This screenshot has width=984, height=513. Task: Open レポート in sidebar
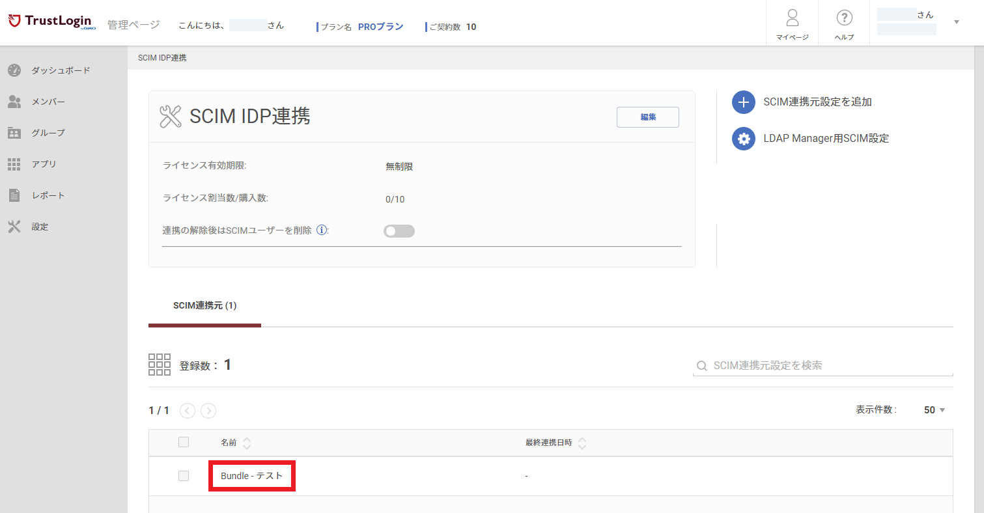[48, 195]
